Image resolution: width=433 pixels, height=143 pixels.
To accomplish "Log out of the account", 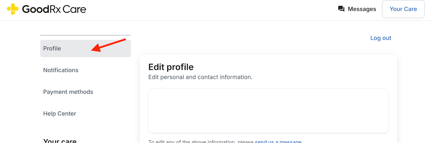I will coord(380,38).
